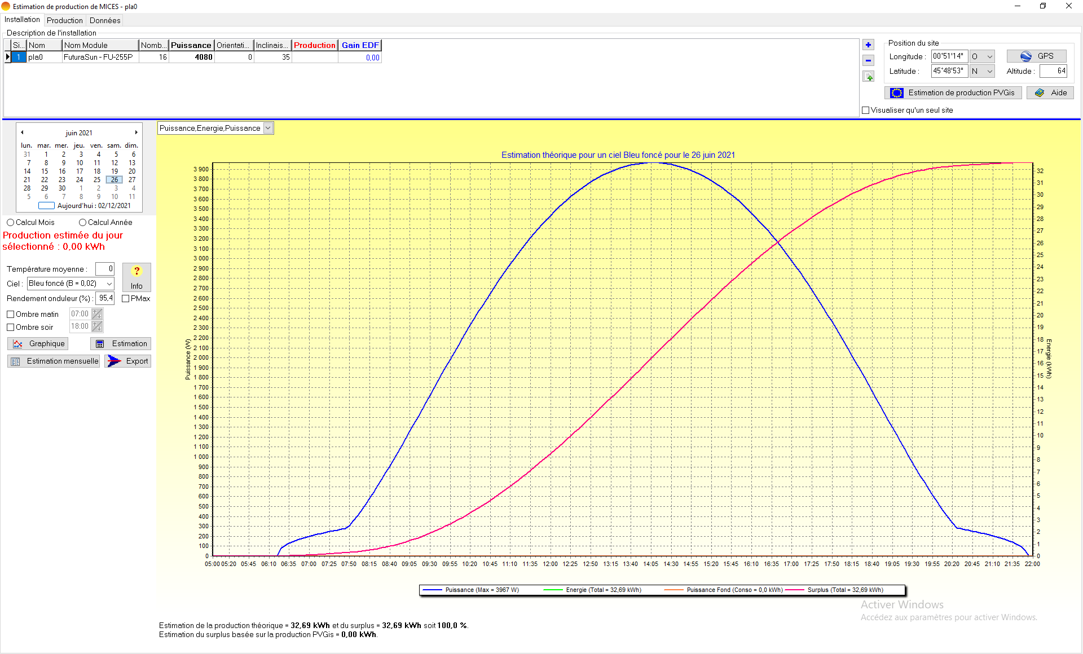Click the Graphique chart button
This screenshot has height=654, width=1083.
38,343
